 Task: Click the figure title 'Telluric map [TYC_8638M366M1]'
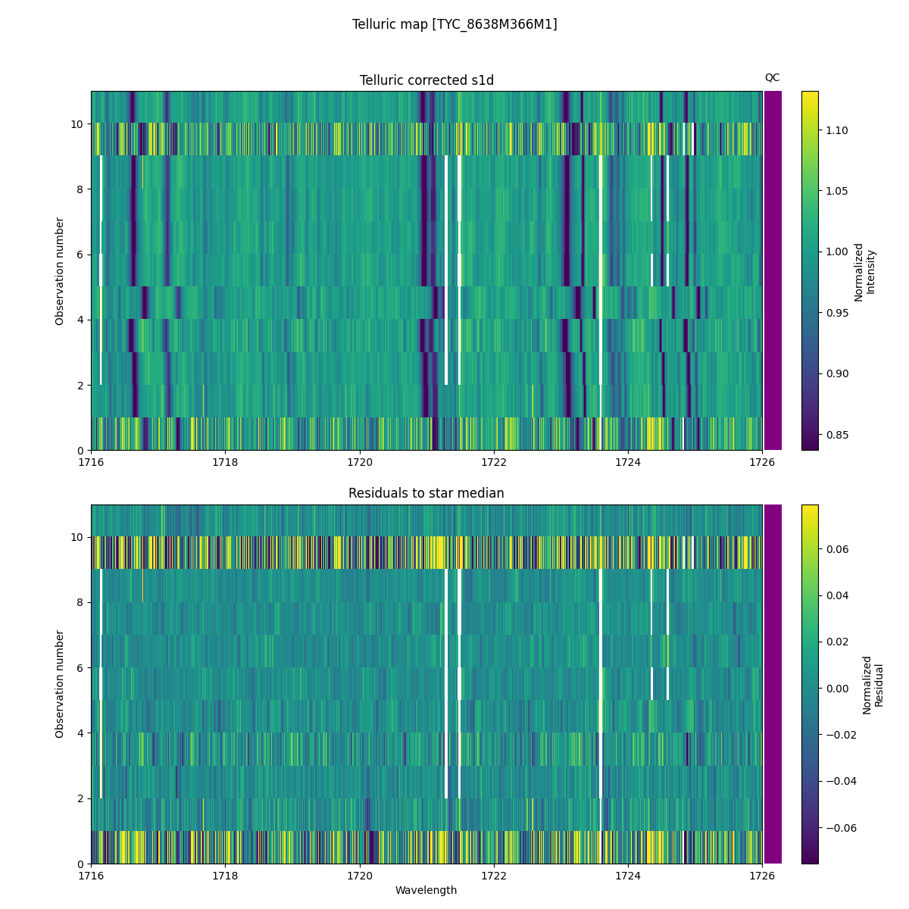(454, 24)
